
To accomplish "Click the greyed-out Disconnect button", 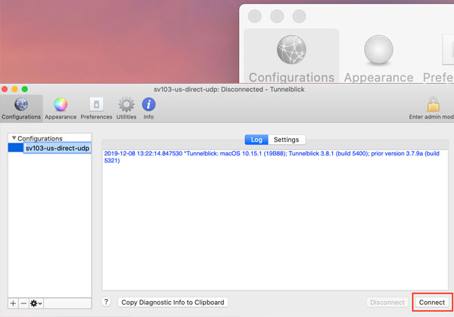I will click(x=387, y=302).
